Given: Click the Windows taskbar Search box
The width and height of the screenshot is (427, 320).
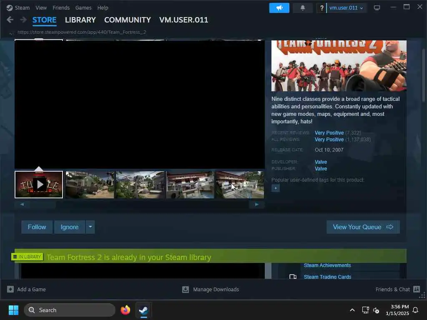Looking at the screenshot, I should click(x=70, y=310).
